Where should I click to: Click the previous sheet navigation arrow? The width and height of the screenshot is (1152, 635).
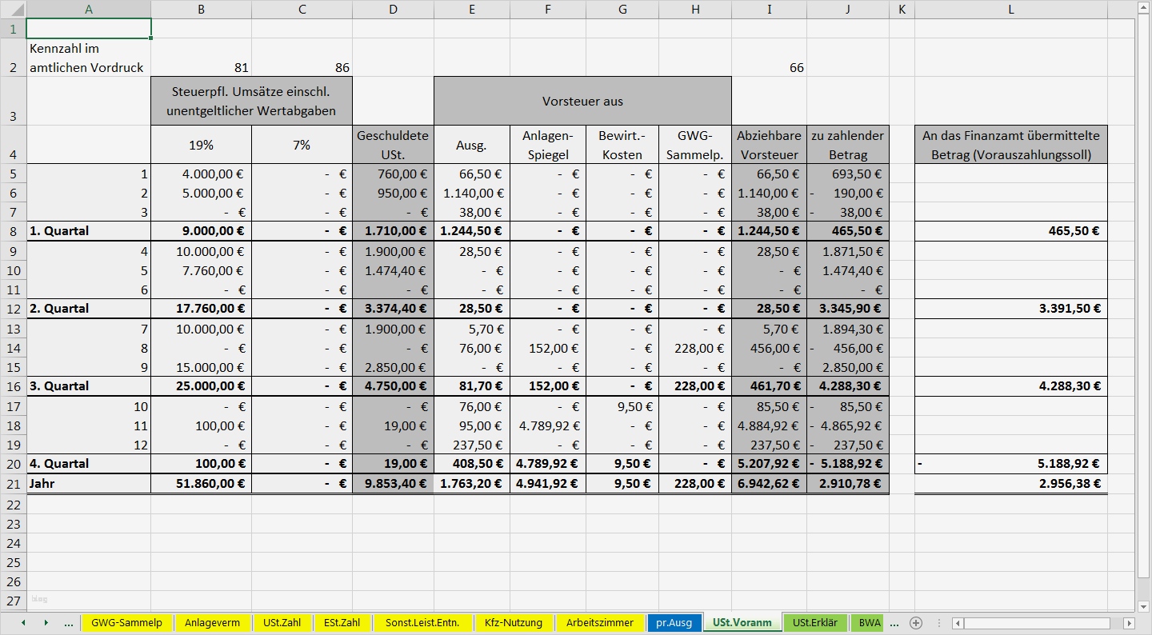(x=23, y=623)
